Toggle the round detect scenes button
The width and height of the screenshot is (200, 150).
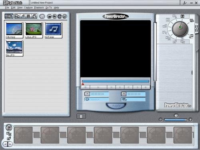pos(42,16)
